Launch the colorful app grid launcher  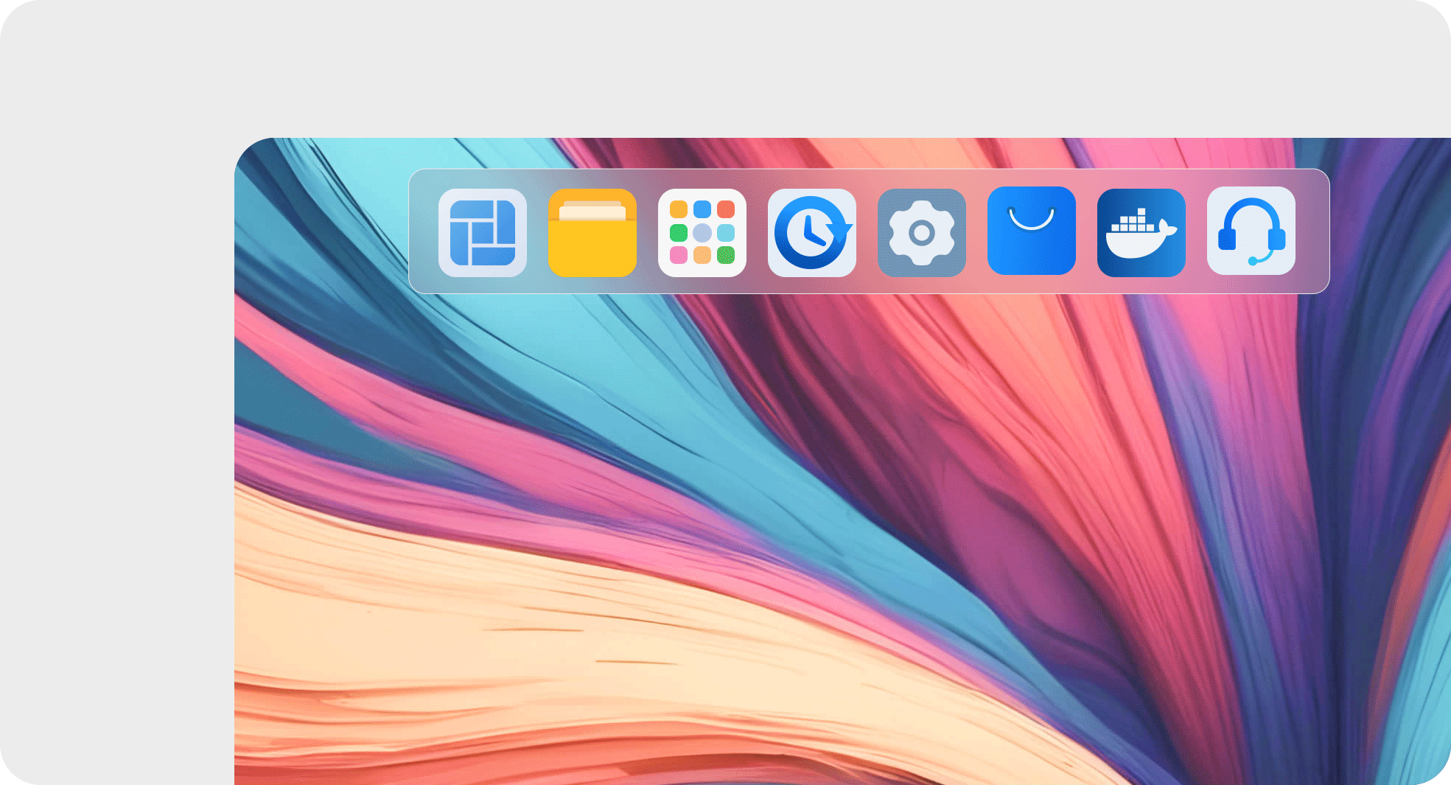pos(702,233)
